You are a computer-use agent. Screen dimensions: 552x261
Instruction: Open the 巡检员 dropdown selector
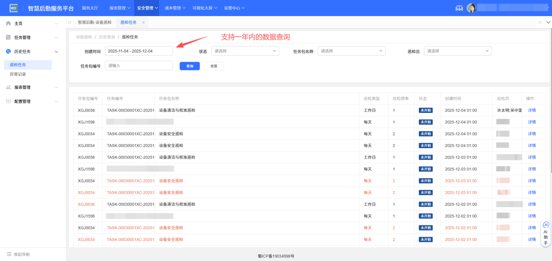pos(457,50)
